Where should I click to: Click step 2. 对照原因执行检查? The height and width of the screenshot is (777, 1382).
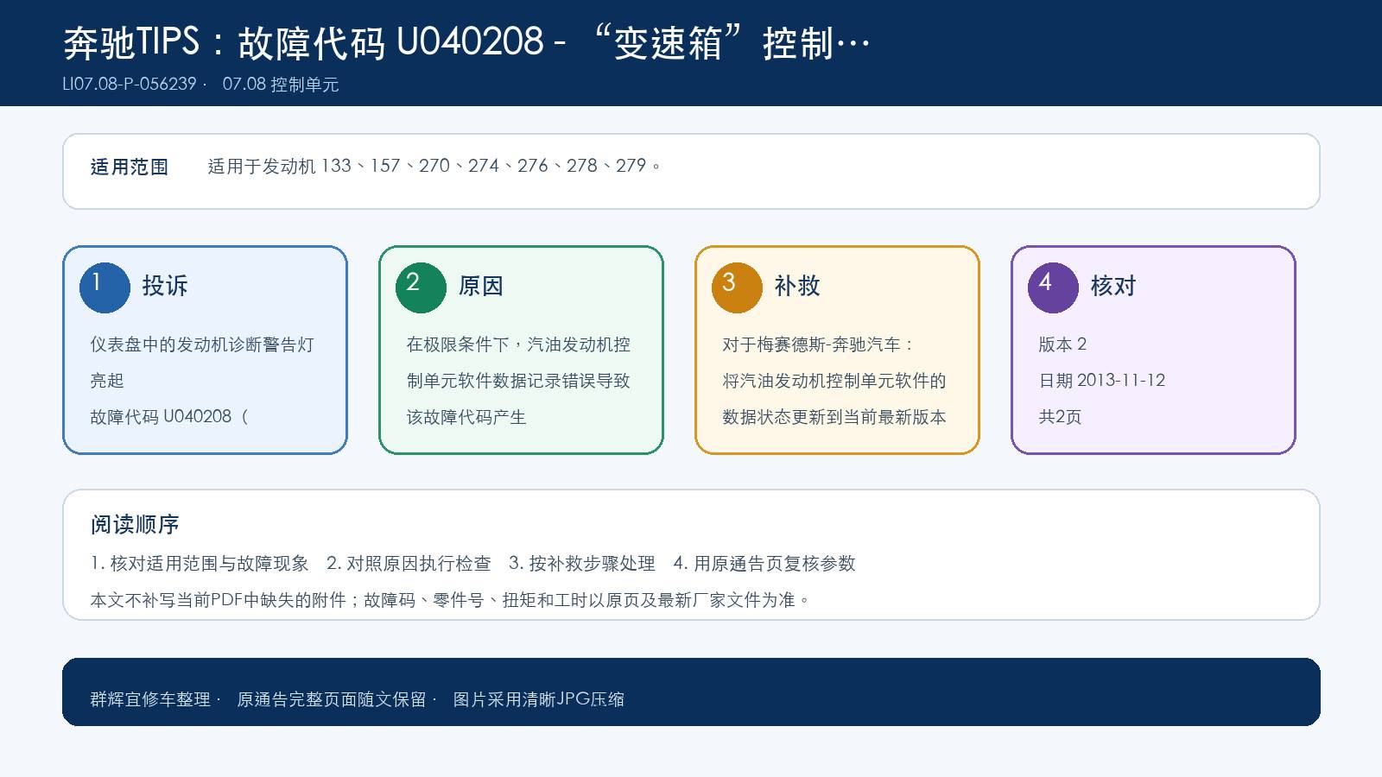tap(409, 564)
